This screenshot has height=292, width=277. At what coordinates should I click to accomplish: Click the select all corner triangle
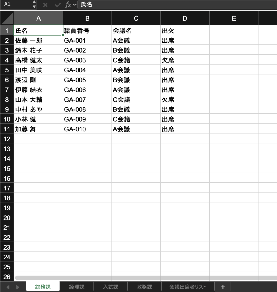click(7, 19)
